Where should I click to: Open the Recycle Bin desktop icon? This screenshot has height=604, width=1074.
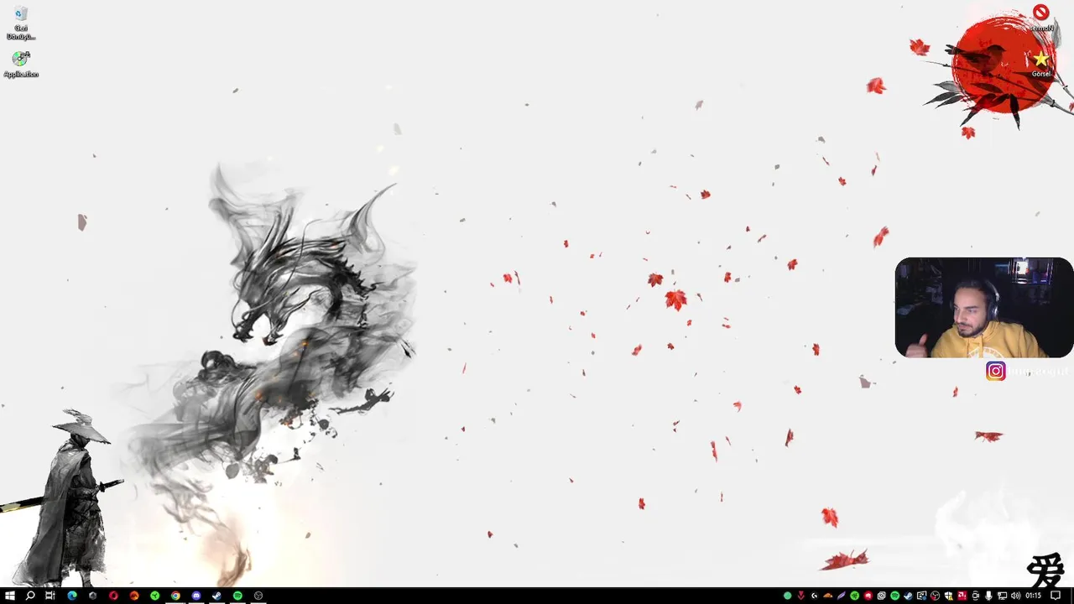tap(21, 23)
